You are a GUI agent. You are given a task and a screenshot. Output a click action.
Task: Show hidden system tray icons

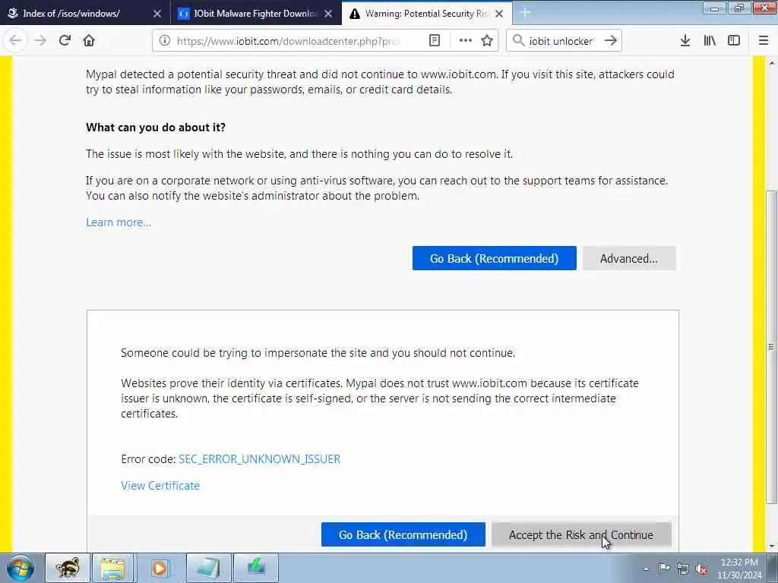click(x=646, y=569)
